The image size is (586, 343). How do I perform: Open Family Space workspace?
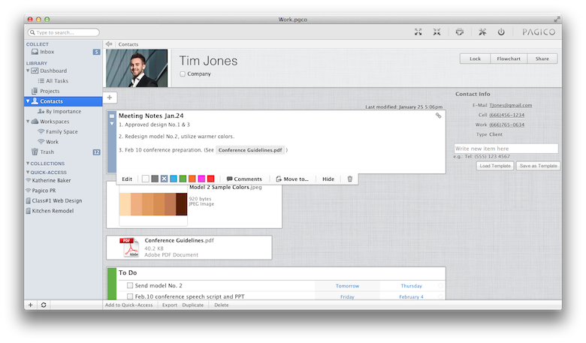(x=63, y=132)
